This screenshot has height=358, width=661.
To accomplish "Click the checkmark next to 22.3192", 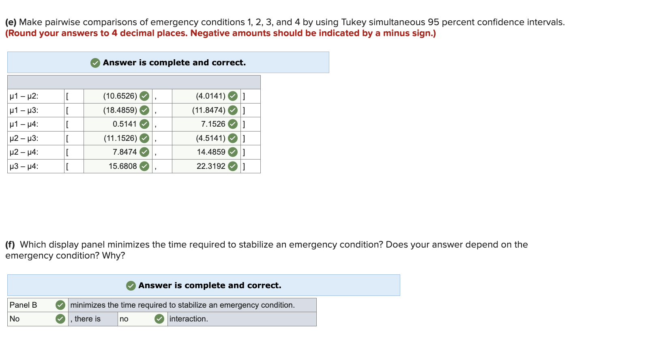I will 233,166.
